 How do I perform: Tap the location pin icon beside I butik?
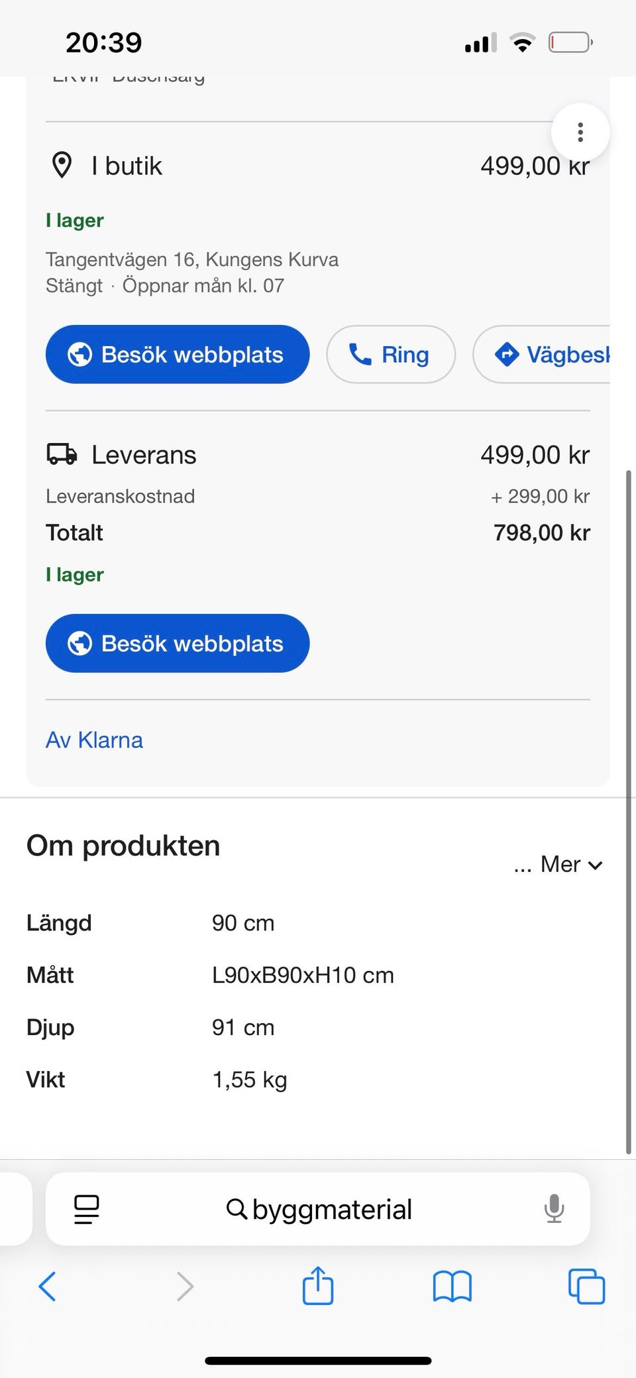pyautogui.click(x=62, y=166)
